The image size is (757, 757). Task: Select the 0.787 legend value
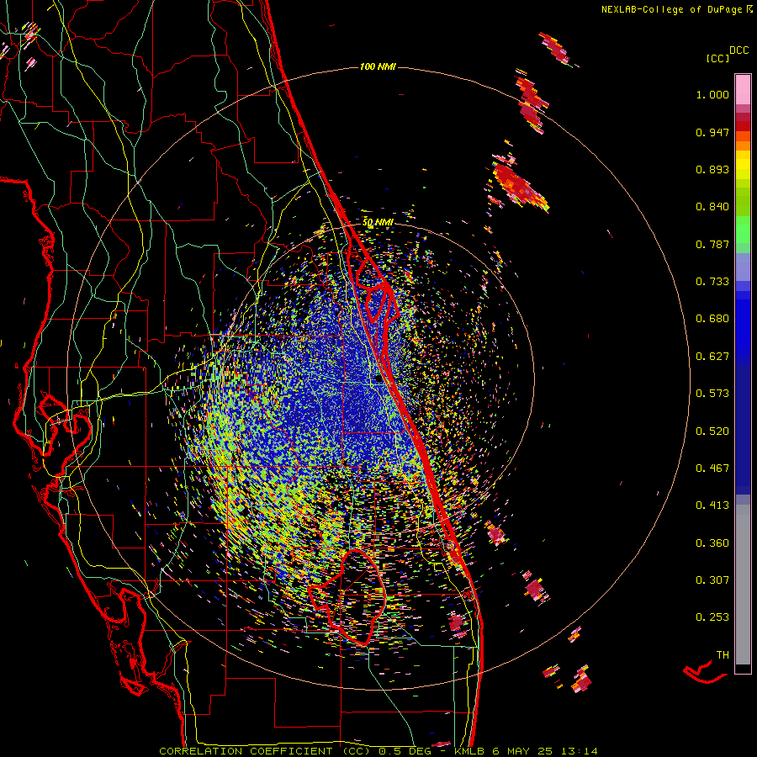click(712, 244)
